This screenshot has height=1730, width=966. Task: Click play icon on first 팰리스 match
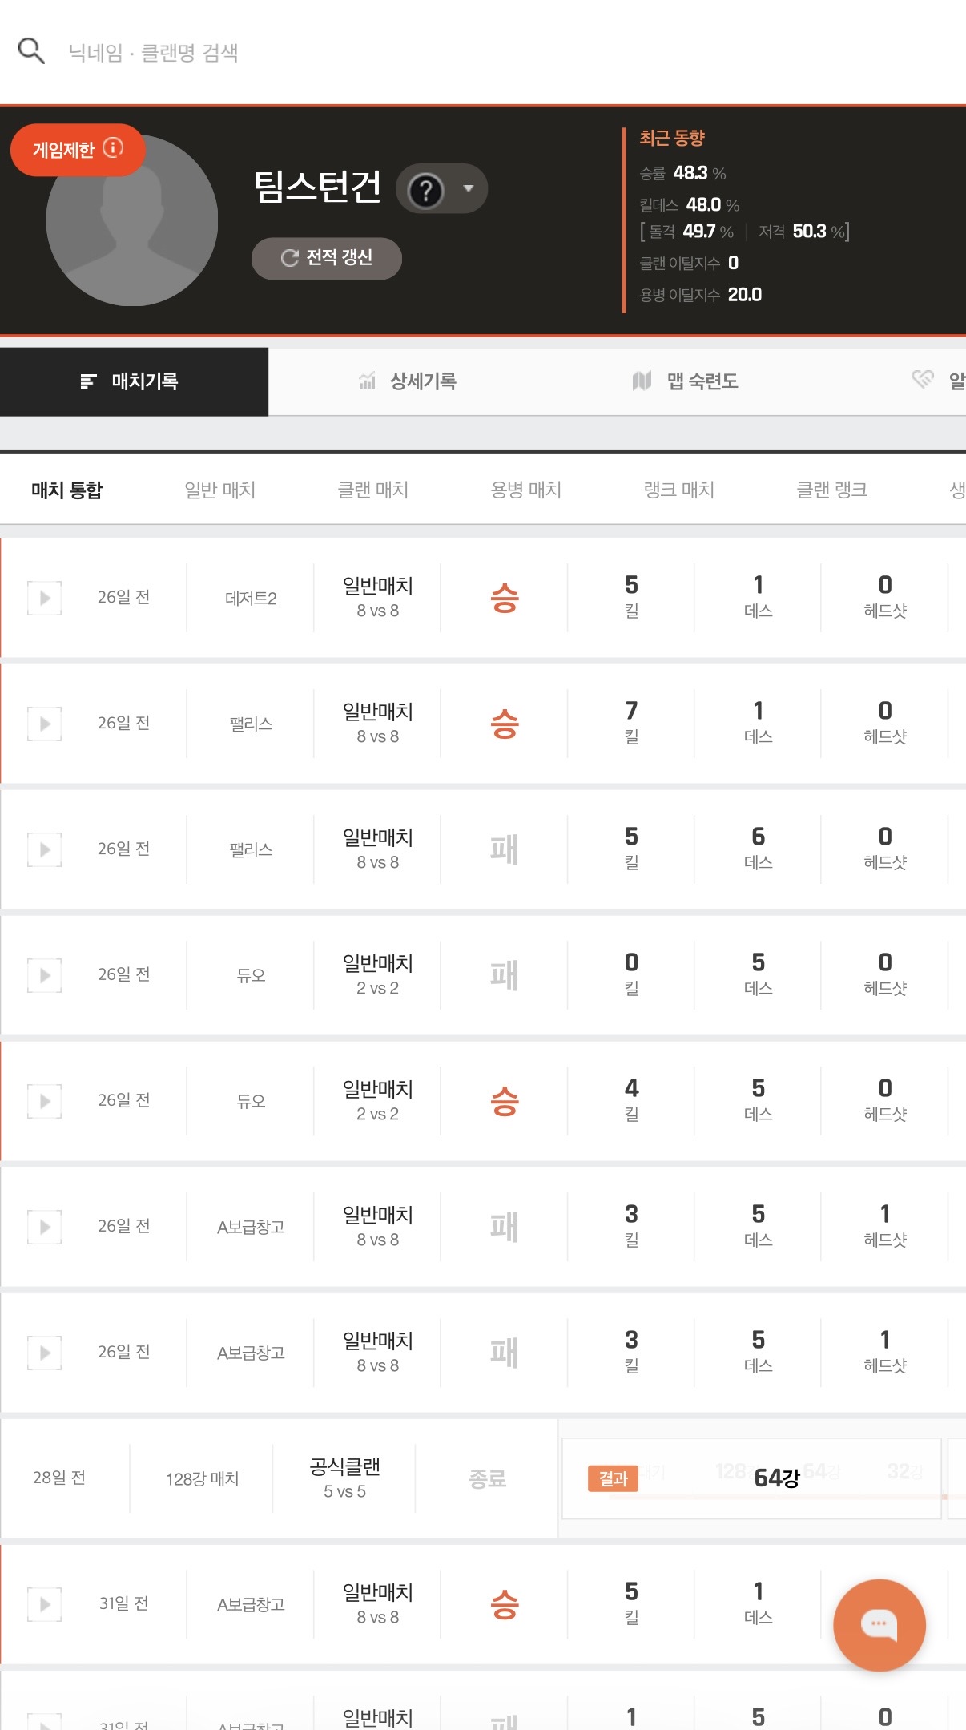pos(45,724)
